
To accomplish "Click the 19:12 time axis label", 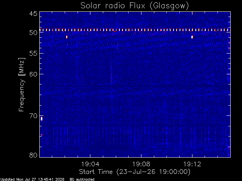I will point(192,164).
